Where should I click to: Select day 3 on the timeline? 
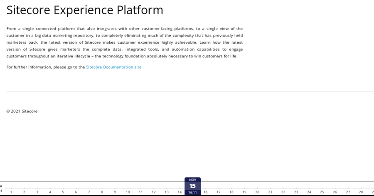coord(37,192)
